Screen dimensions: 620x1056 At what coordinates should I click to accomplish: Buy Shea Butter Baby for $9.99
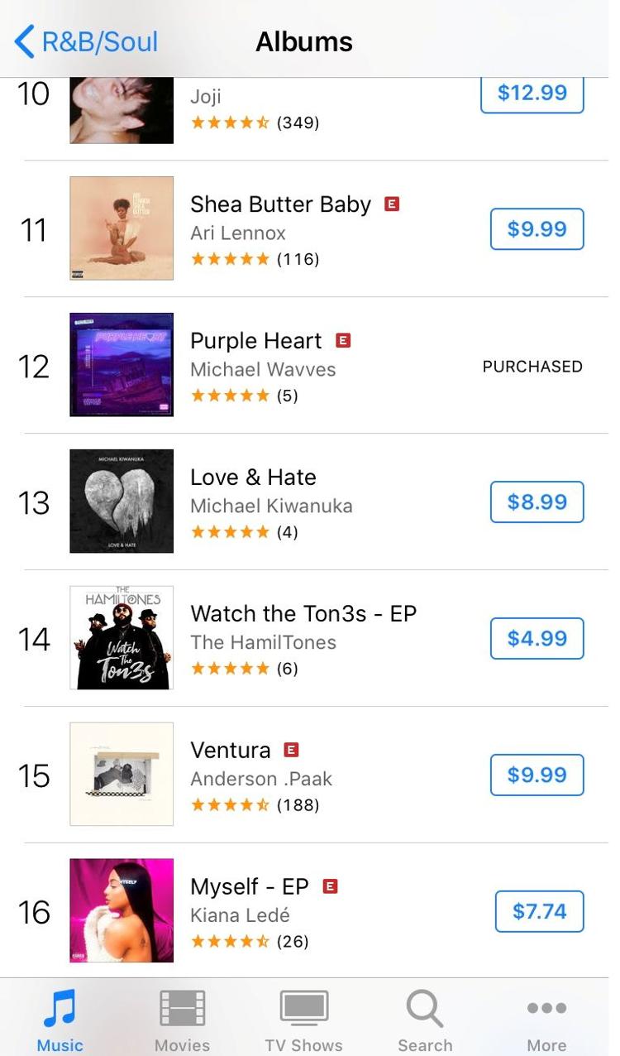537,229
